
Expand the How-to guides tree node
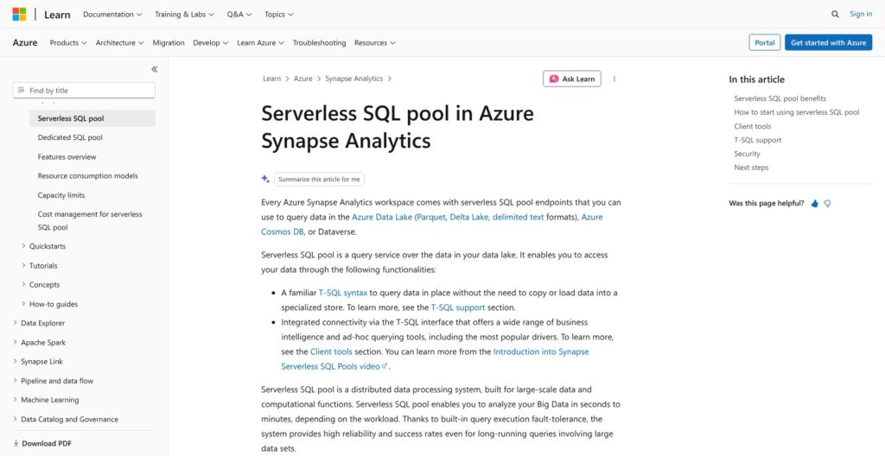coord(23,304)
